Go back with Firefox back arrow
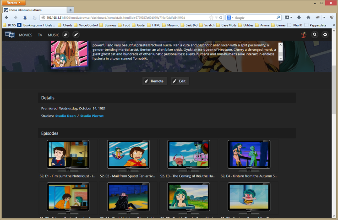Viewport: 338px width, 220px height. pyautogui.click(x=6, y=17)
